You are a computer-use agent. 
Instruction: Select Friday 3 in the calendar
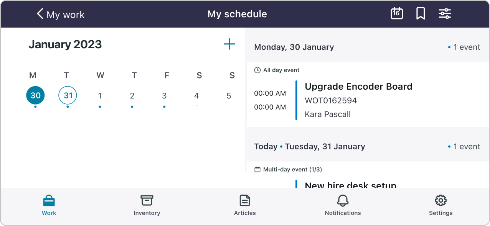[x=164, y=96]
